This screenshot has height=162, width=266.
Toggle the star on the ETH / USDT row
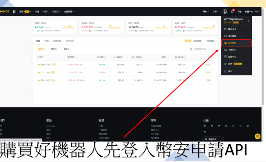pyautogui.click(x=39, y=80)
